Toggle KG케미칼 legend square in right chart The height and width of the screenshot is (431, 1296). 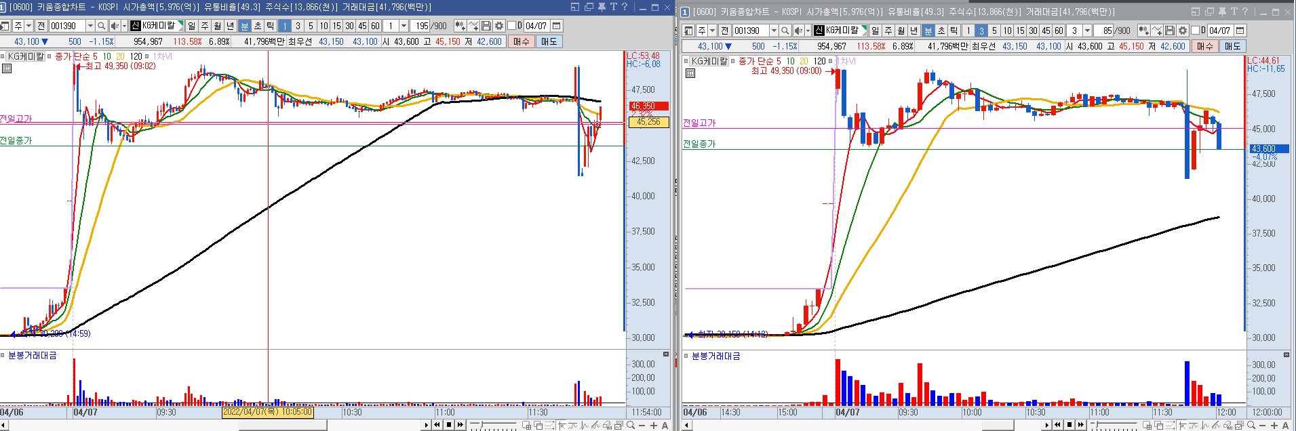pyautogui.click(x=686, y=61)
